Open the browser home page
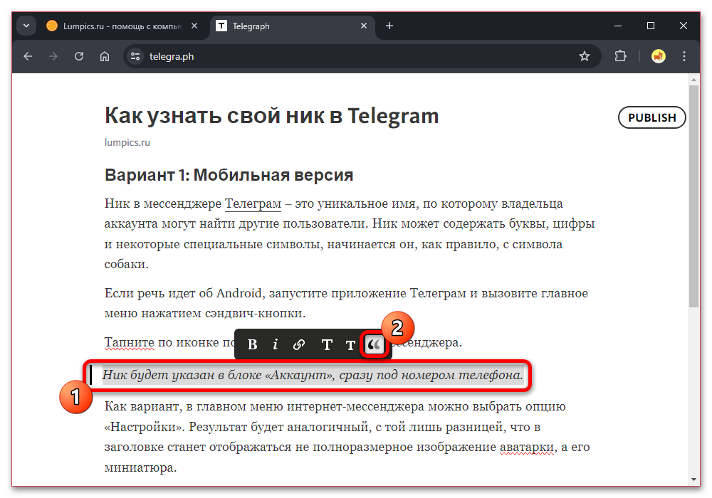 [x=105, y=56]
